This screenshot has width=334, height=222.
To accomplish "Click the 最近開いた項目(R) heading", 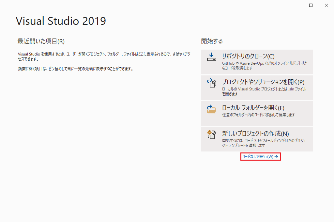I will [41, 41].
